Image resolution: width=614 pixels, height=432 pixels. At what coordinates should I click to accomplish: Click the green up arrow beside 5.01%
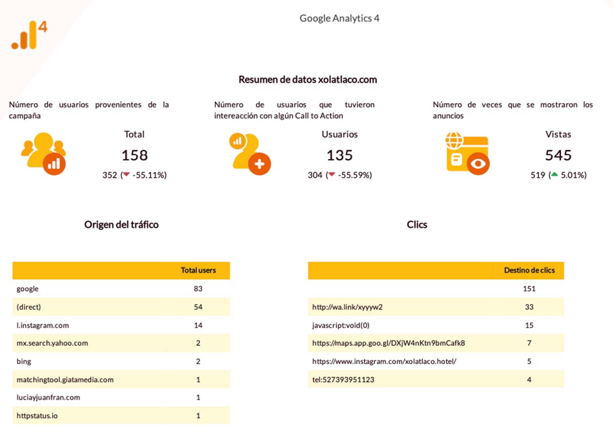554,175
